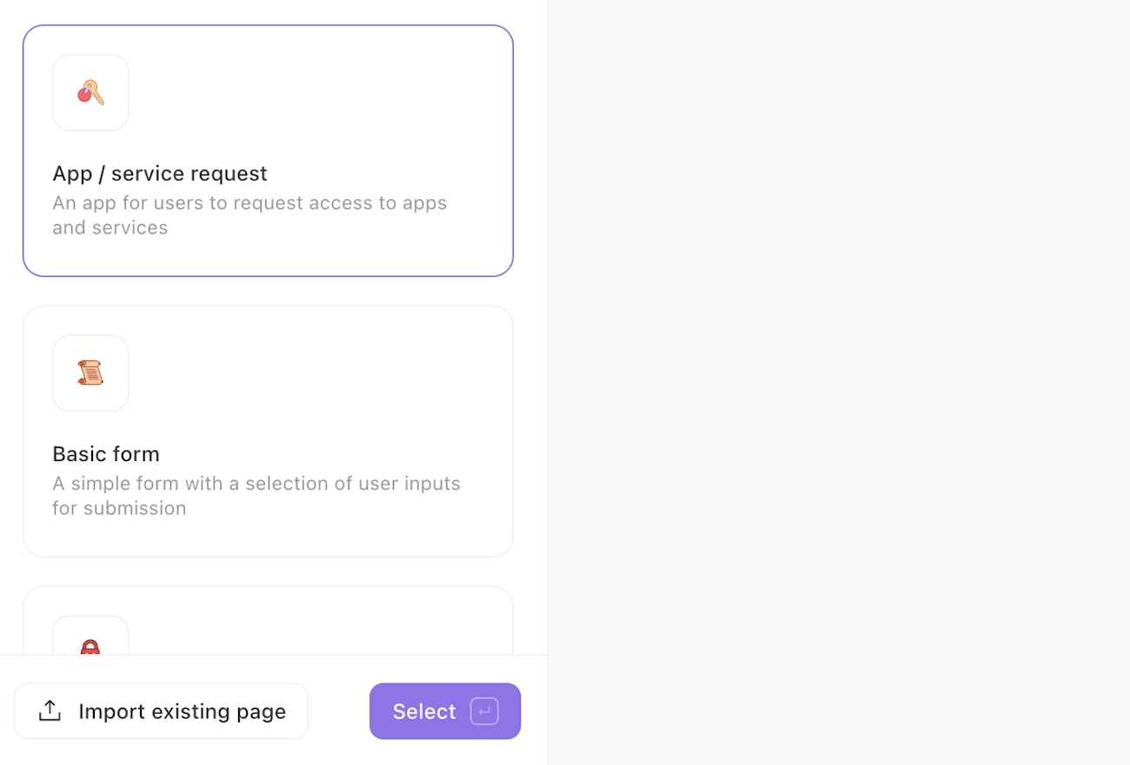This screenshot has height=765, width=1130.
Task: Click the enter key icon on Select
Action: coord(484,711)
